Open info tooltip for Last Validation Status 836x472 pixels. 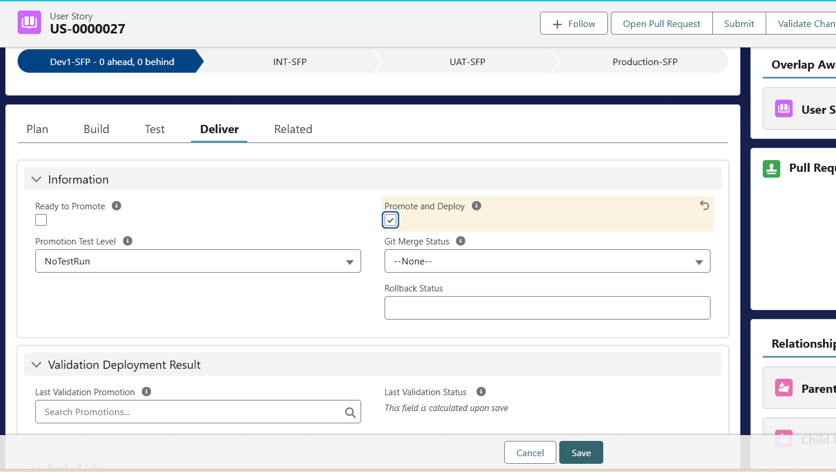(481, 392)
